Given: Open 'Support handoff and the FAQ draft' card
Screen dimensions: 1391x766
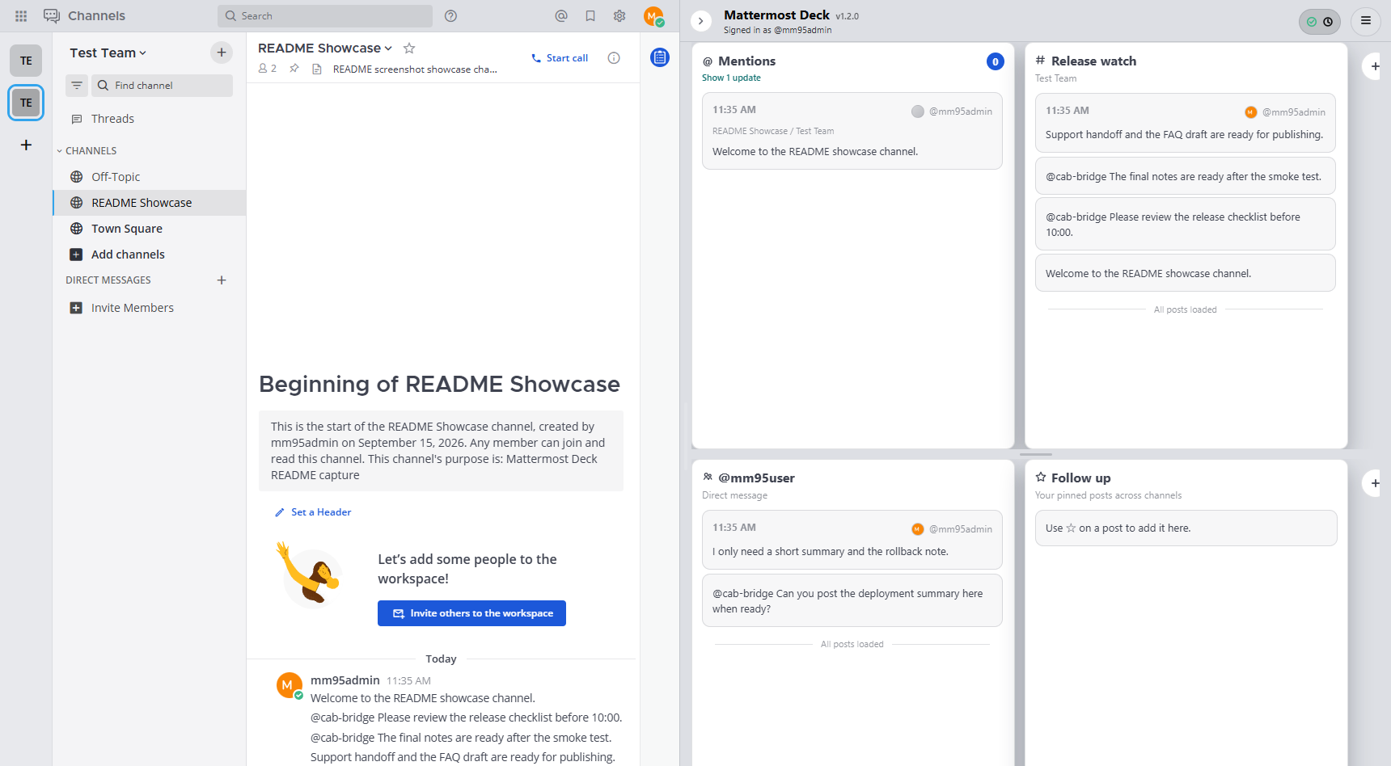Looking at the screenshot, I should [1186, 123].
